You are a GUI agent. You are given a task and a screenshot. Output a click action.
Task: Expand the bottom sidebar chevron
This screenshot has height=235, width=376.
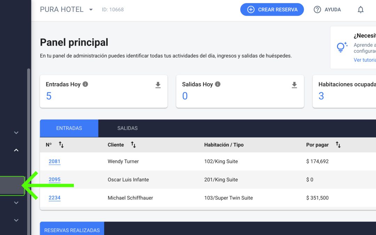16,220
